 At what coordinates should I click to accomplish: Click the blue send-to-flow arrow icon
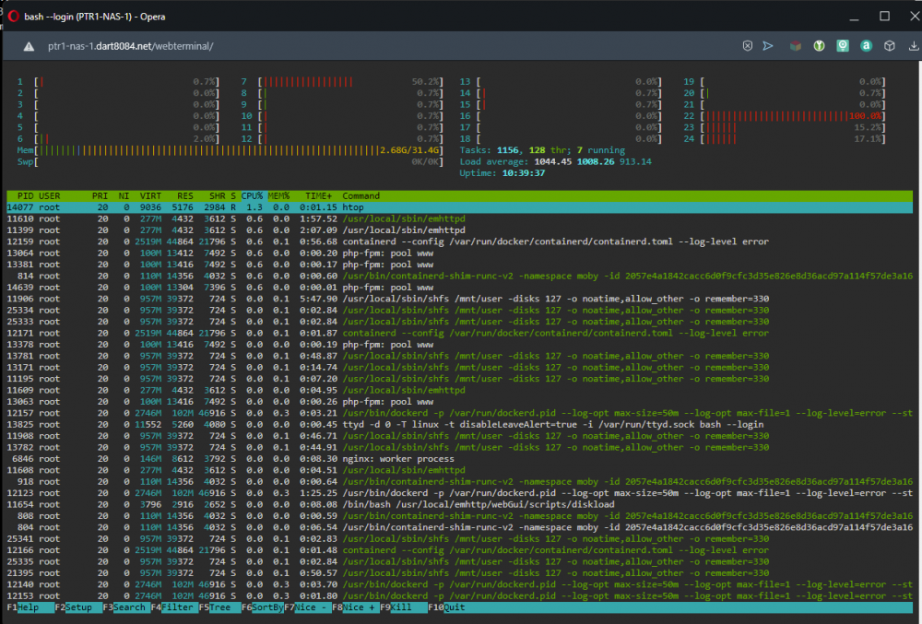click(x=768, y=46)
